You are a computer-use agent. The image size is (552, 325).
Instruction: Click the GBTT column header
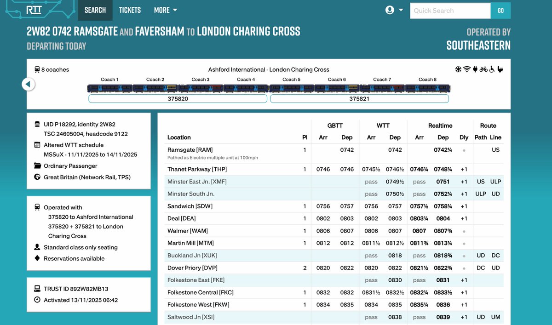tap(335, 125)
